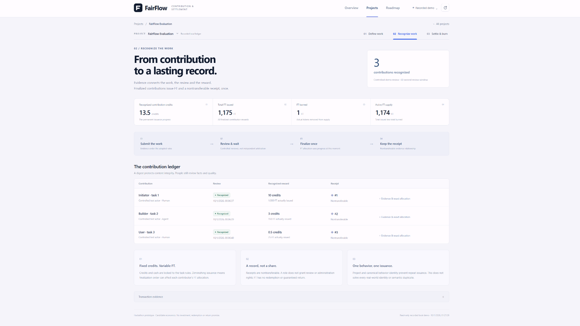This screenshot has height=326, width=580.
Task: Click the Recognized contribution credits value 13.5
Action: [145, 113]
